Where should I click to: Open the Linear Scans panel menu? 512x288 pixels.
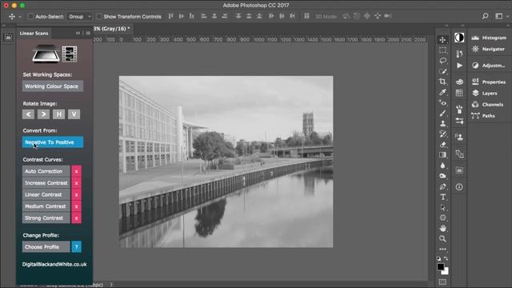point(88,33)
